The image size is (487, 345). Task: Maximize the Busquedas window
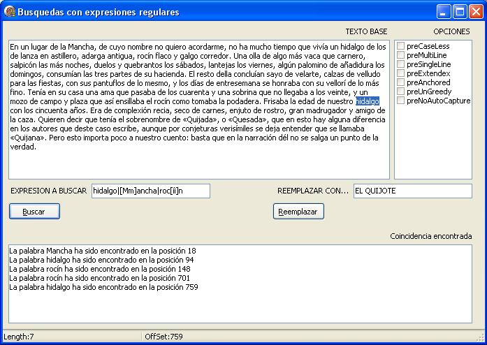460,12
